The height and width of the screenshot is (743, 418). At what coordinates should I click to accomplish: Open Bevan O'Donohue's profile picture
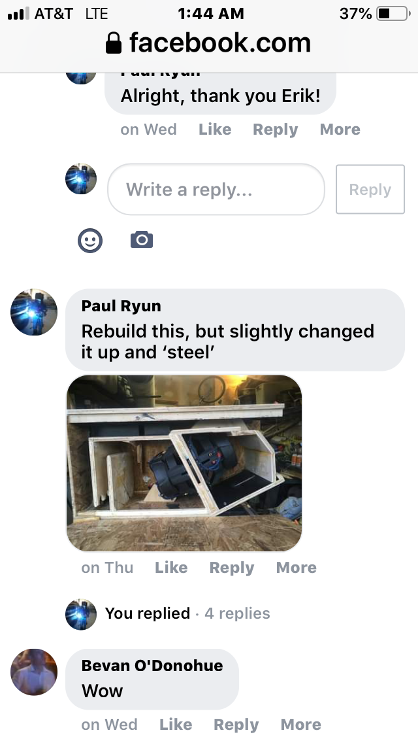coord(33,672)
